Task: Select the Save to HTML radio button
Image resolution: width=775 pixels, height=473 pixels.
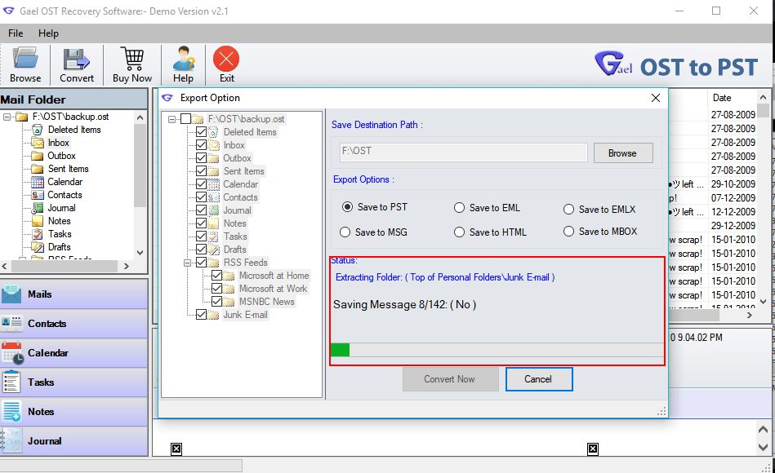Action: 459,232
